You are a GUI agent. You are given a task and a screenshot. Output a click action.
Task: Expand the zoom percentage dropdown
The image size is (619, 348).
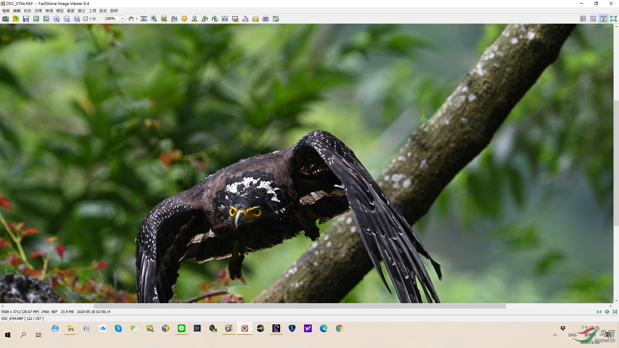pyautogui.click(x=122, y=19)
